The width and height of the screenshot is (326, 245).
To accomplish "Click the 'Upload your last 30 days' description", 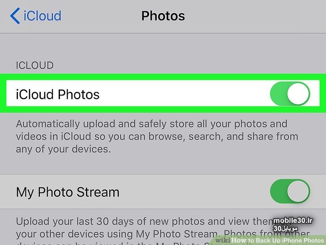I will (x=163, y=231).
